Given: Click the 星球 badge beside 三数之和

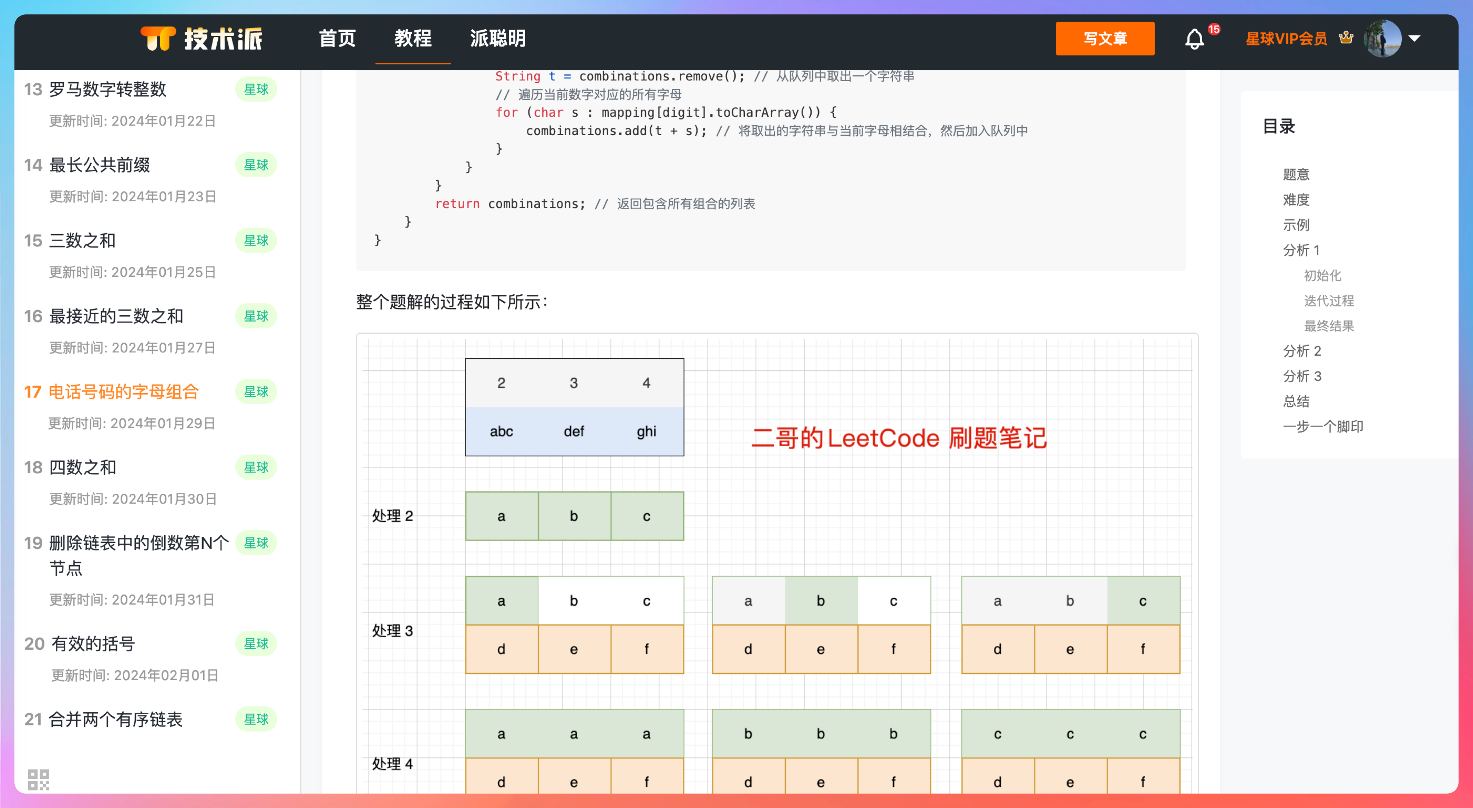Looking at the screenshot, I should point(256,241).
